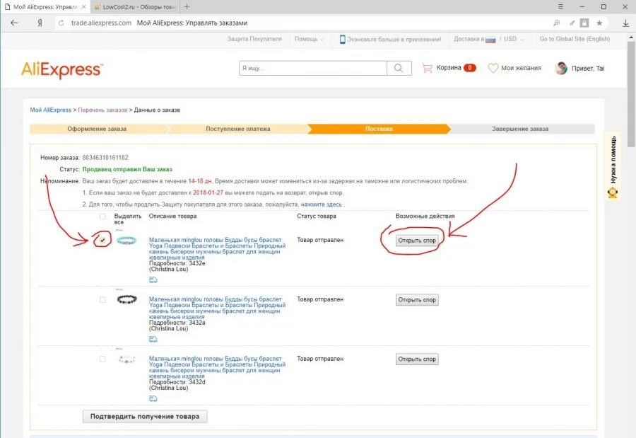The height and width of the screenshot is (438, 636).
Task: Click the Продавец отправил Ваш заказ status
Action: coord(127,169)
